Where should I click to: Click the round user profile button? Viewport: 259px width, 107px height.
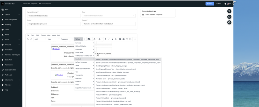pyautogui.click(x=229, y=22)
